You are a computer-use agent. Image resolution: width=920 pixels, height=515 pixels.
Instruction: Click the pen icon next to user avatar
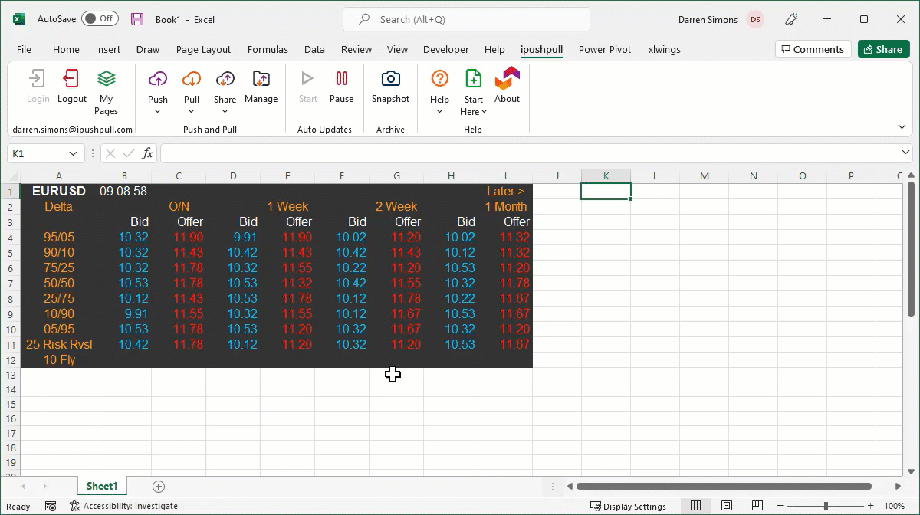(792, 19)
